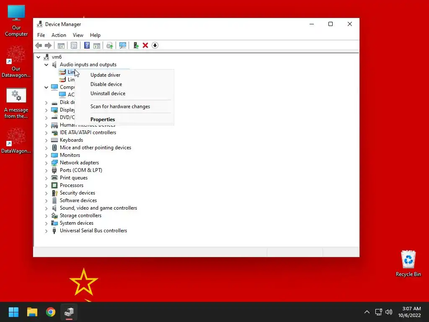Open the File menu

(41, 35)
